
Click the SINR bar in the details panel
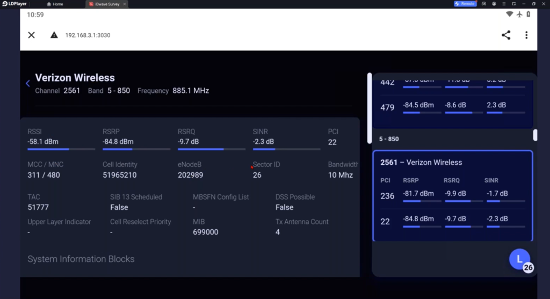286,149
